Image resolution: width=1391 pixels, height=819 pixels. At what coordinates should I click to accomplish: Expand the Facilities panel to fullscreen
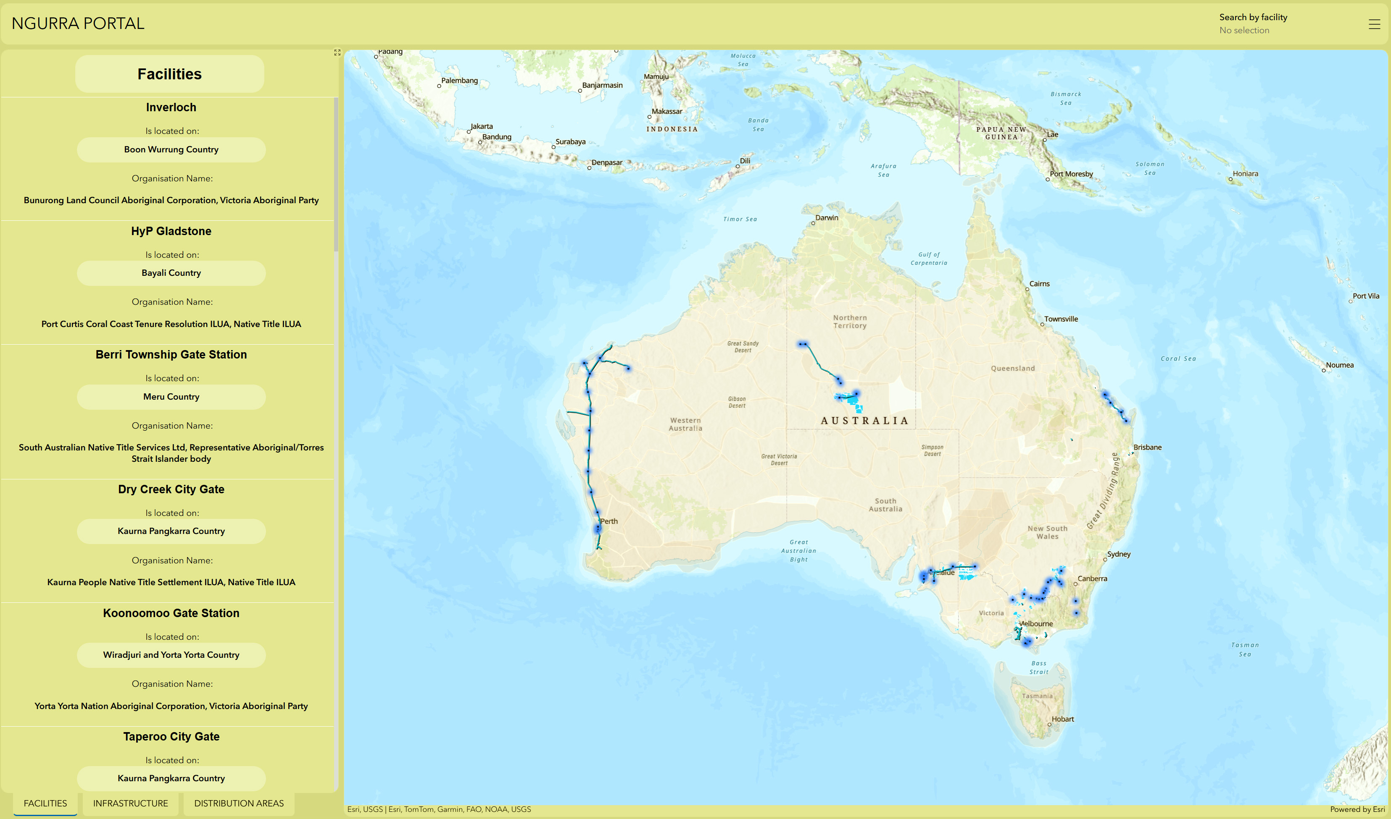(x=337, y=52)
